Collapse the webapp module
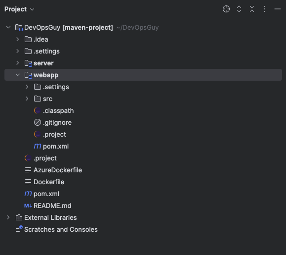This screenshot has width=286, height=255. 18,75
